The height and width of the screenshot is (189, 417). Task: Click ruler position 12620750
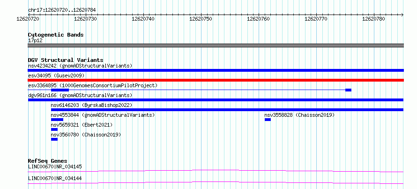coord(201,19)
